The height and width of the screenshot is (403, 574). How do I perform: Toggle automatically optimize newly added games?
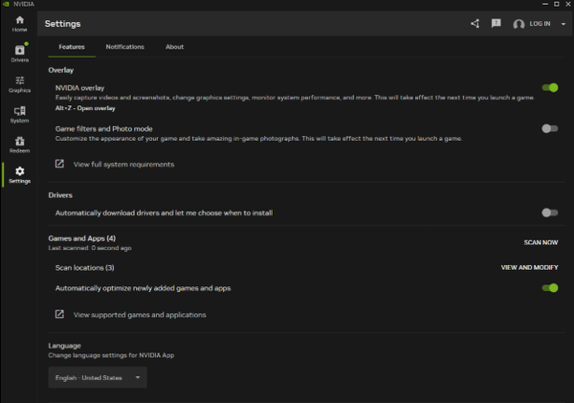(549, 287)
